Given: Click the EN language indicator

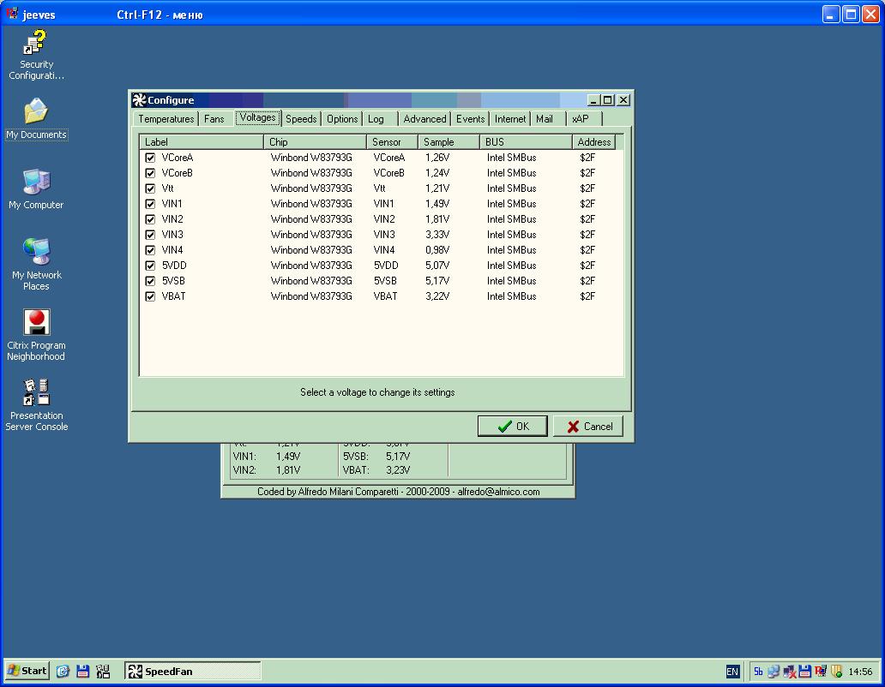Looking at the screenshot, I should pos(732,672).
